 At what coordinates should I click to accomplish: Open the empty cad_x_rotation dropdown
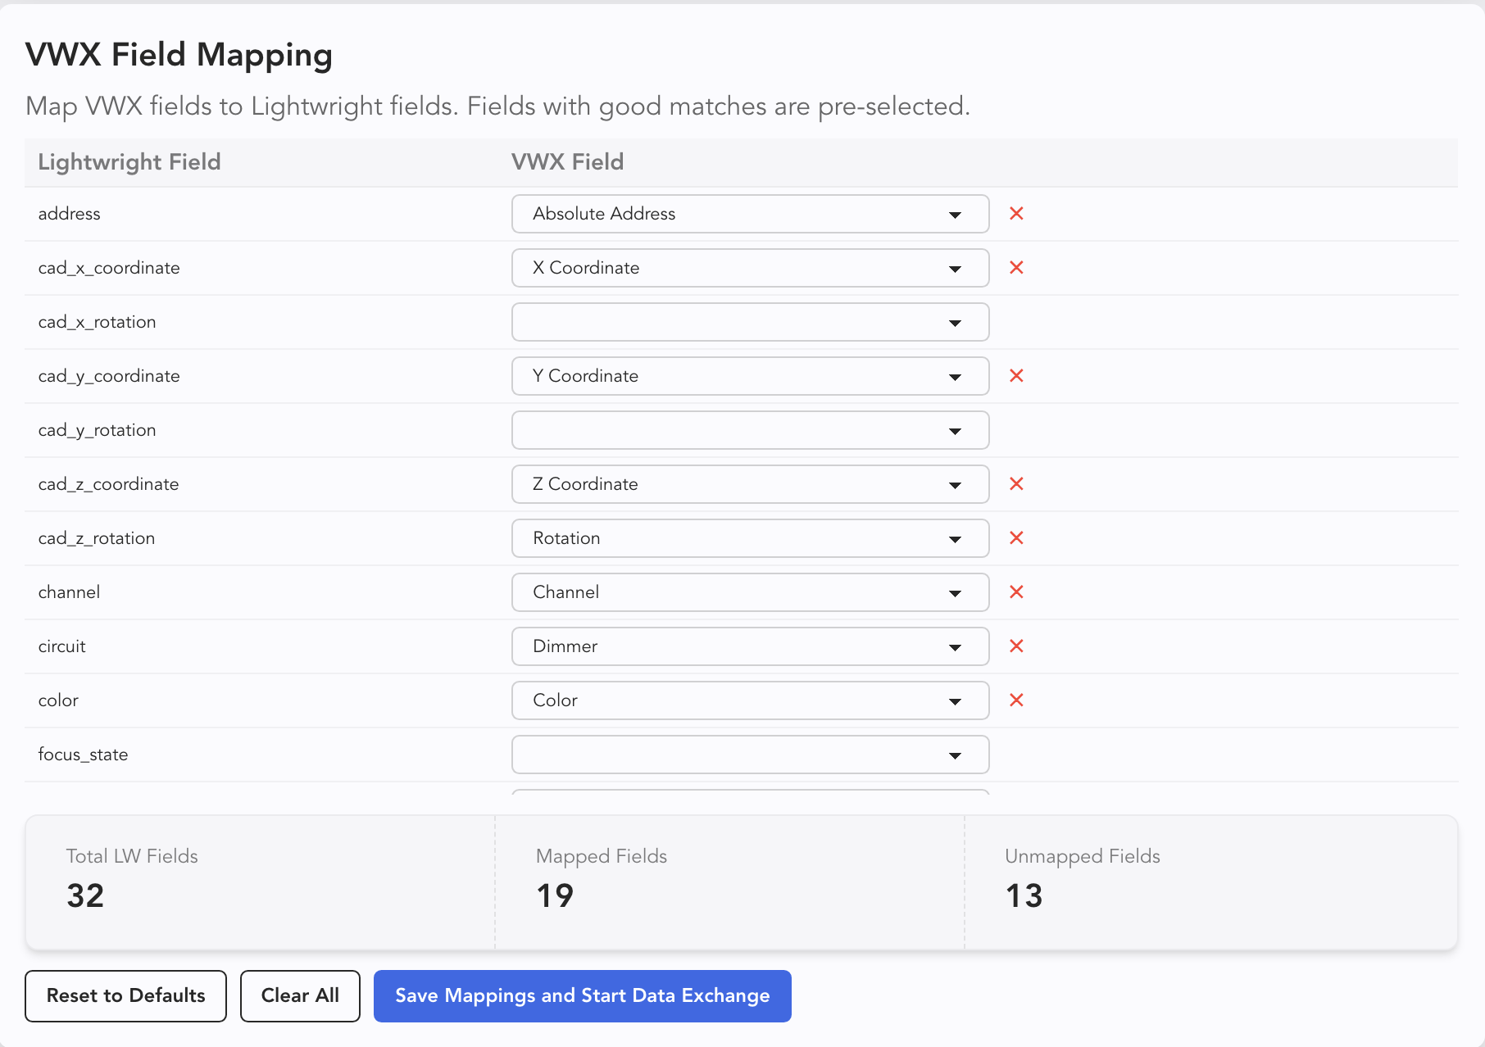(749, 322)
